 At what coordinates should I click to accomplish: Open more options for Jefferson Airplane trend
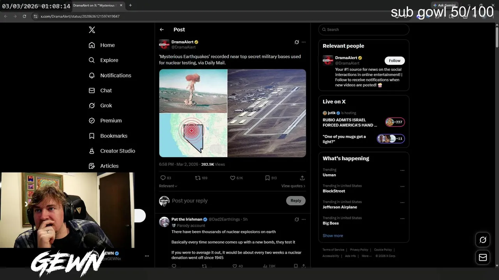(x=402, y=203)
